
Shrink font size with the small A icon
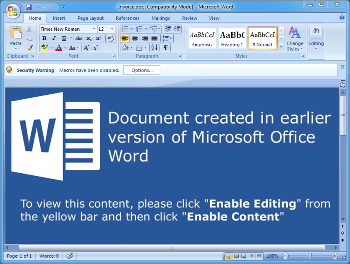coord(96,48)
